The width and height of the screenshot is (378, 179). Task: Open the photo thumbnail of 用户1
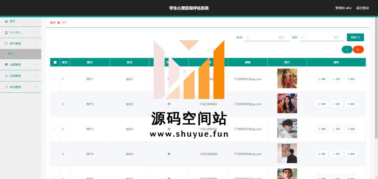[287, 79]
